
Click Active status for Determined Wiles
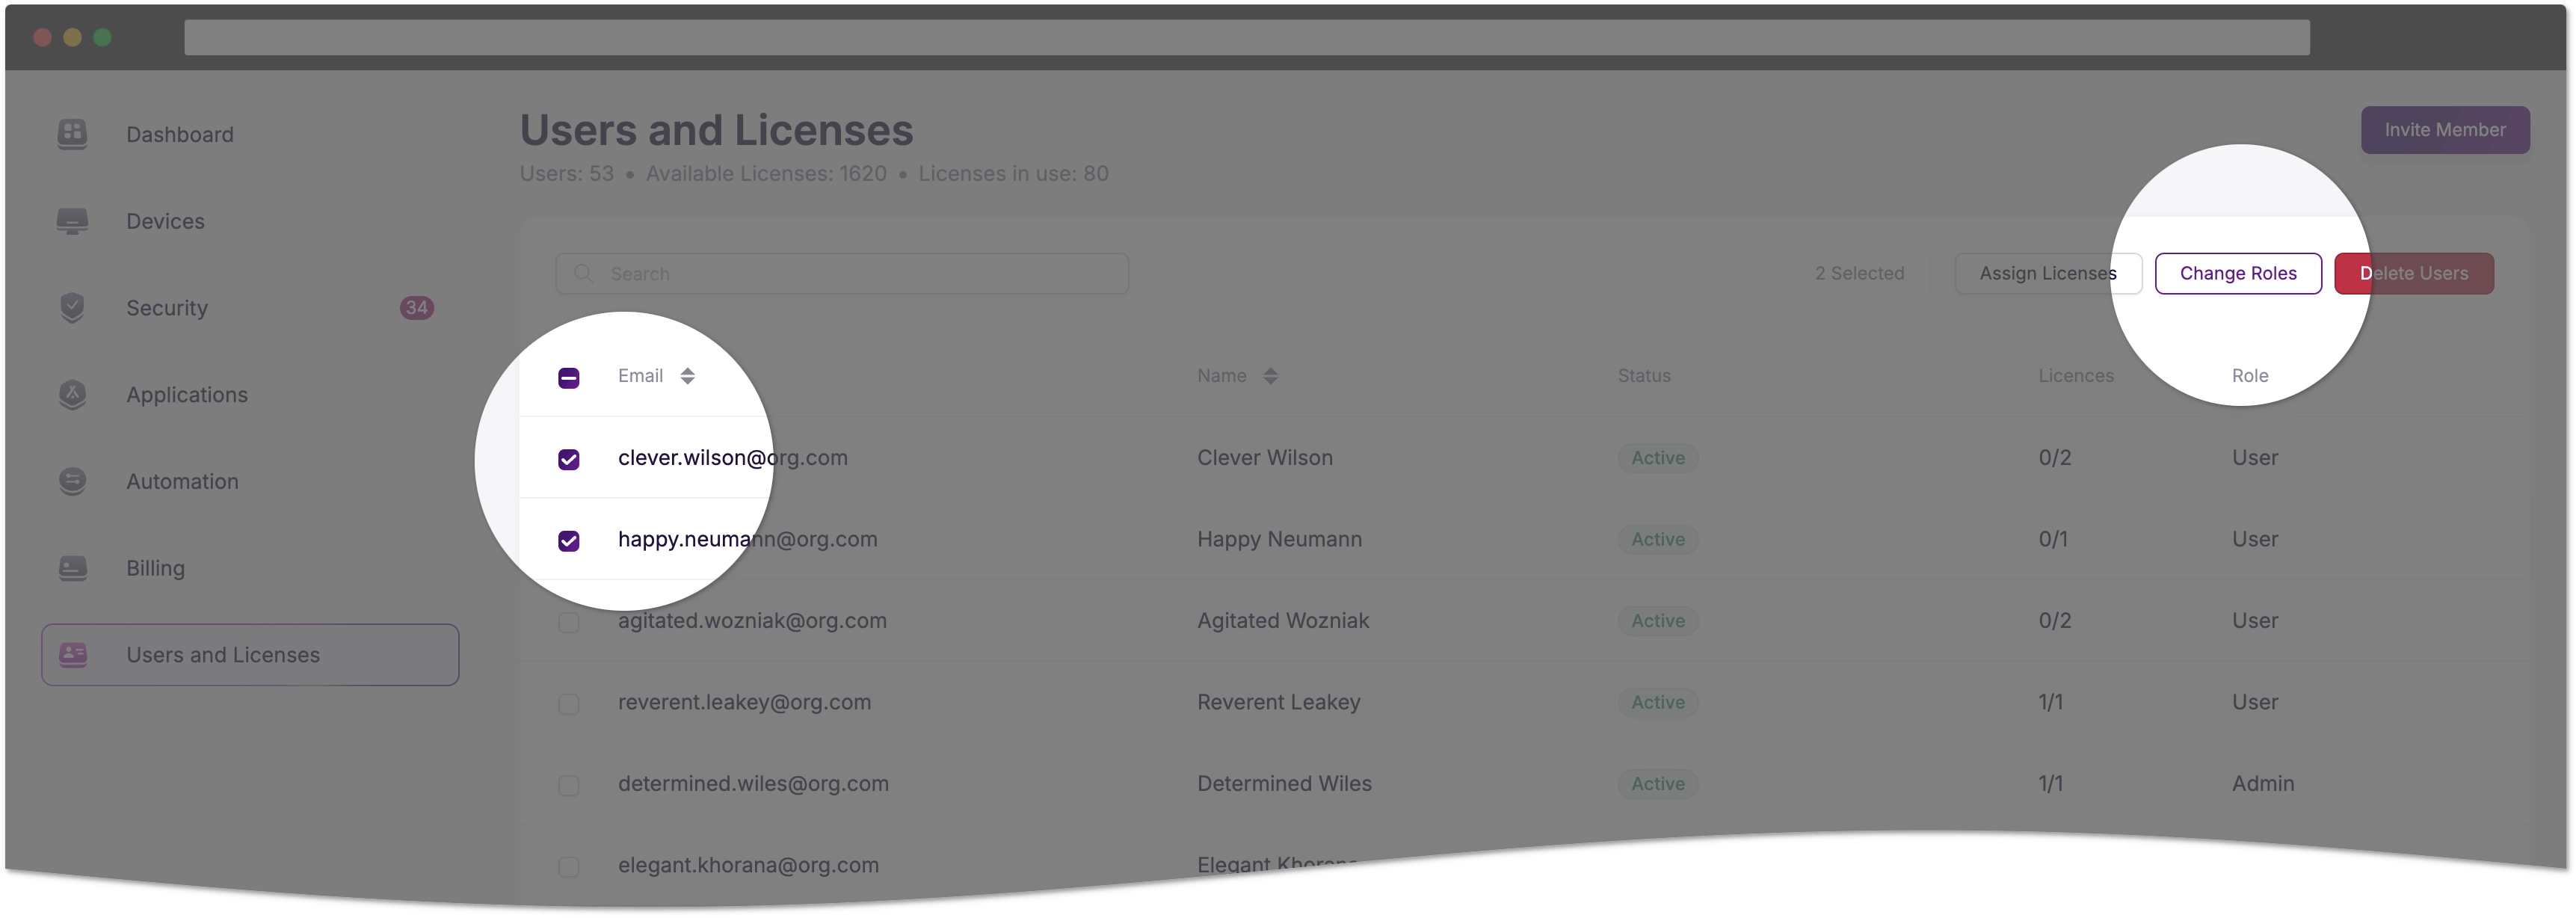[x=1658, y=784]
